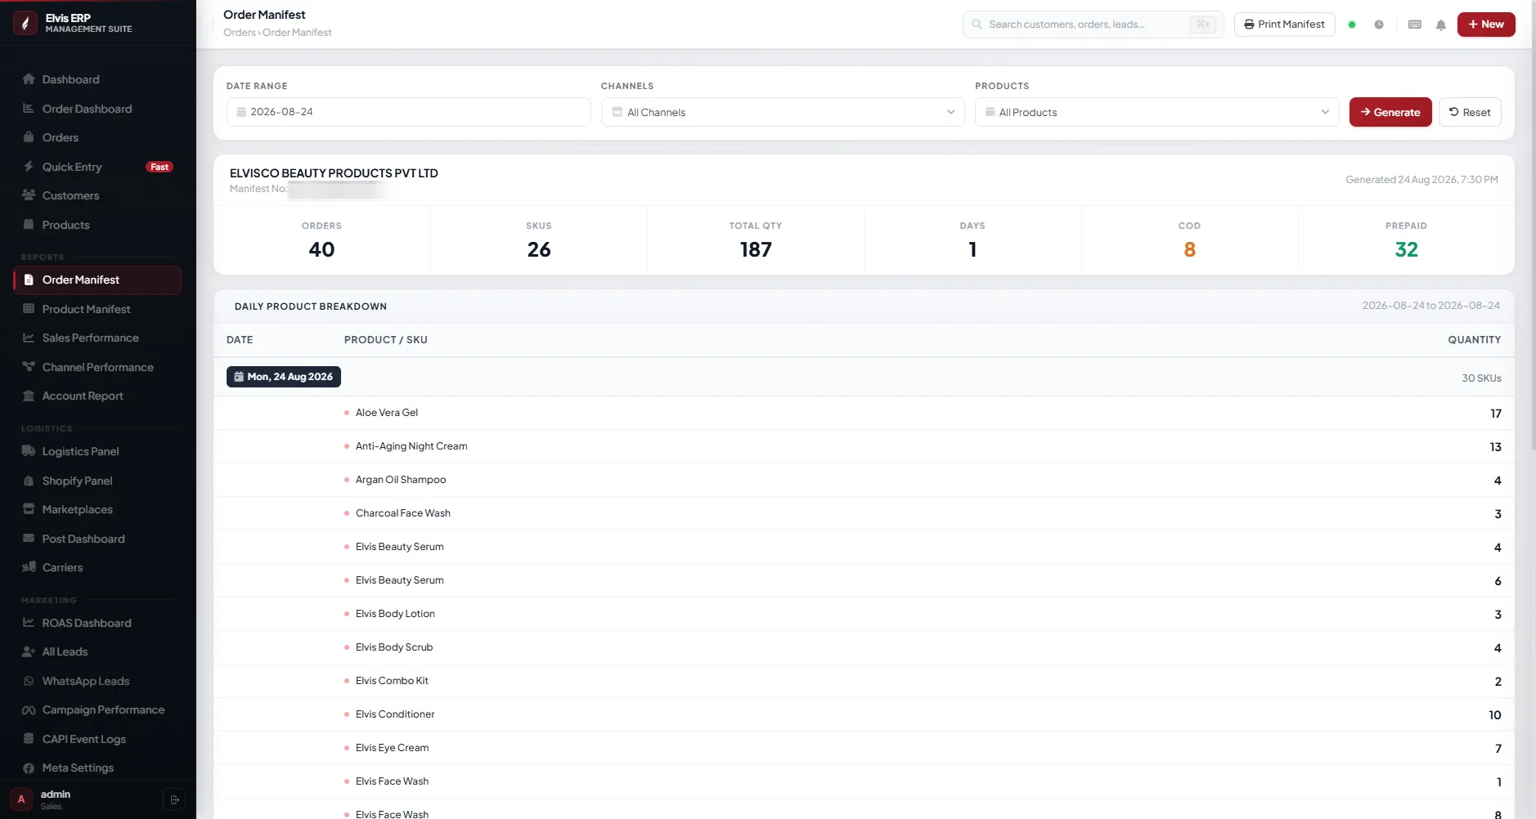Open the Customers page

click(97, 195)
